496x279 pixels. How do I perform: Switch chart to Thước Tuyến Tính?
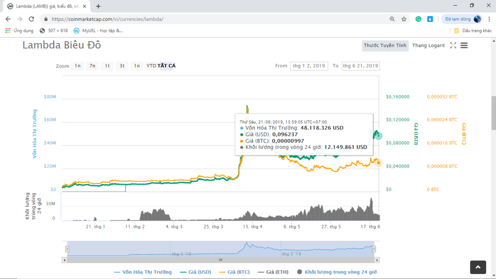coord(385,45)
